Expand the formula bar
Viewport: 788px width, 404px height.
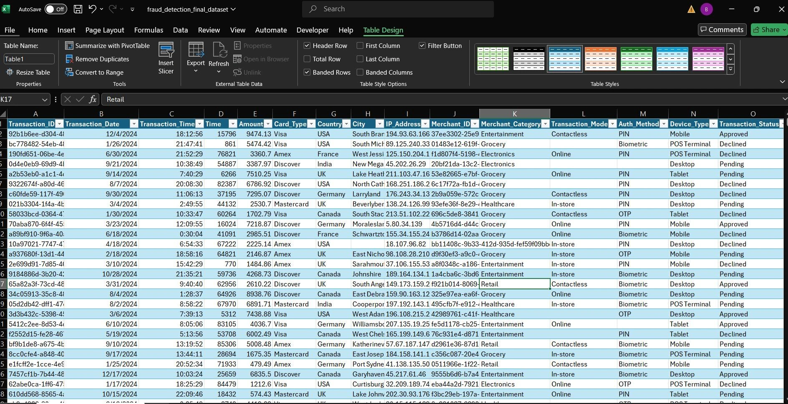click(784, 99)
